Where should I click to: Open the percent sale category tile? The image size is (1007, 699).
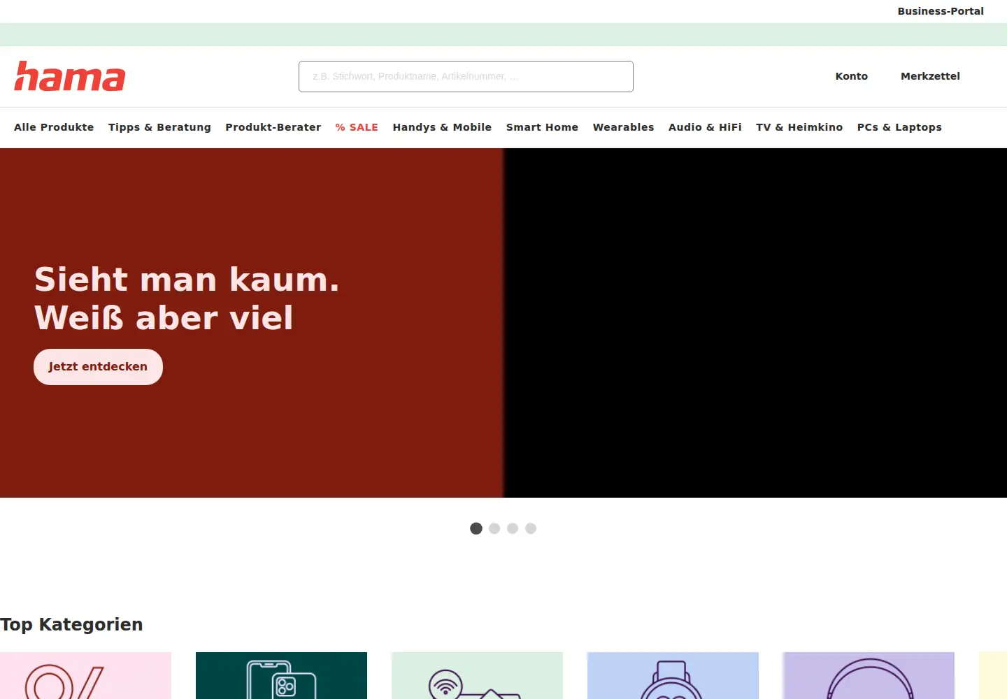point(85,676)
